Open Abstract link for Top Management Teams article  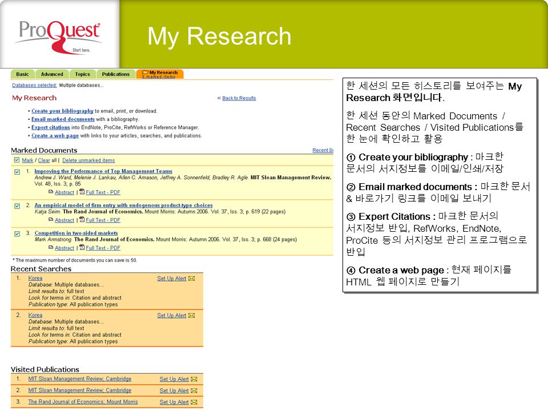[65, 192]
